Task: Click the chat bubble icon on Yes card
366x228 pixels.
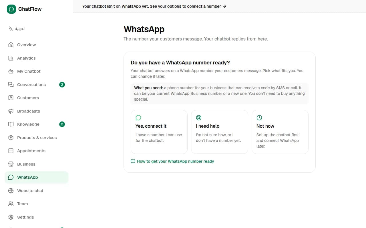Action: click(138, 118)
